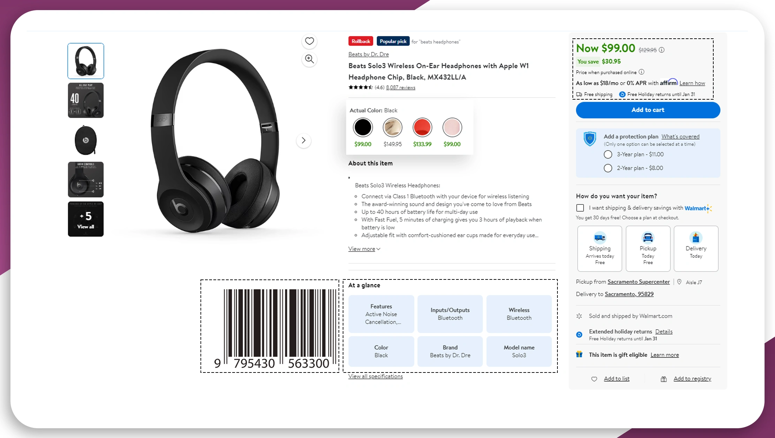Open the Beats by Dr. Dre brand link
The height and width of the screenshot is (438, 775).
tap(368, 54)
